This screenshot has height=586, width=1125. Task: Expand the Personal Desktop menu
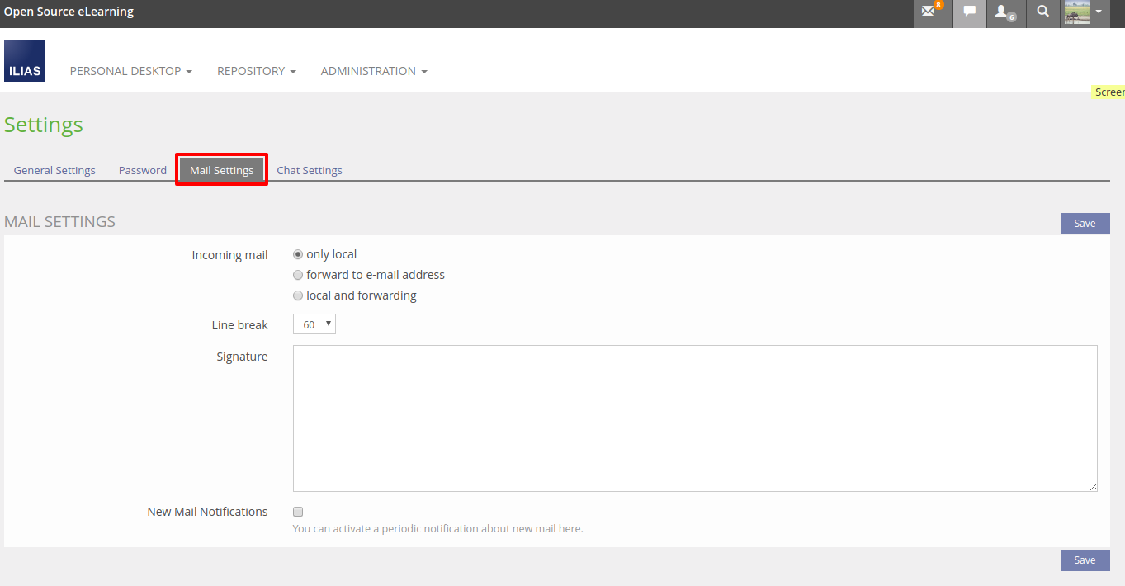pos(130,71)
